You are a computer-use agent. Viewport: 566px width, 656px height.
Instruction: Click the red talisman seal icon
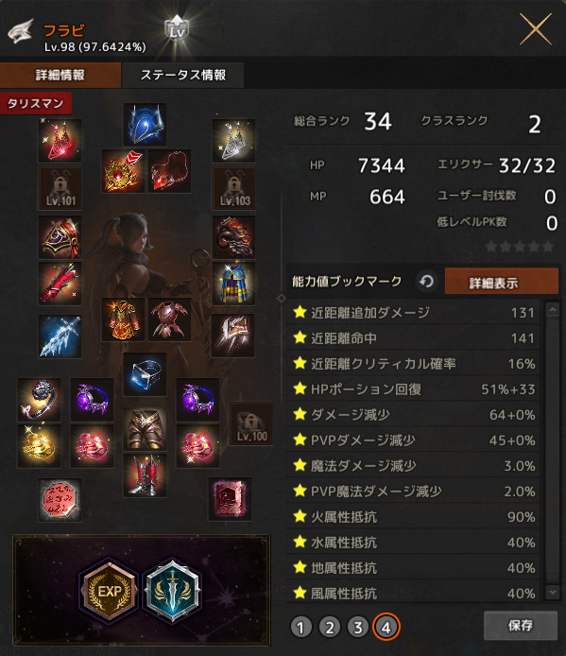coord(60,500)
